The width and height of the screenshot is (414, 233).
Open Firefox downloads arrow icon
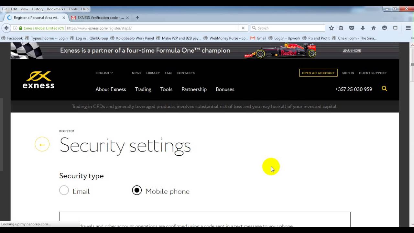tap(363, 28)
